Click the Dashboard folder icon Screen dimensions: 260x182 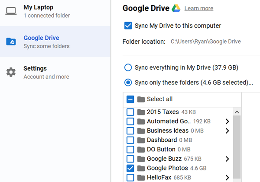141,140
